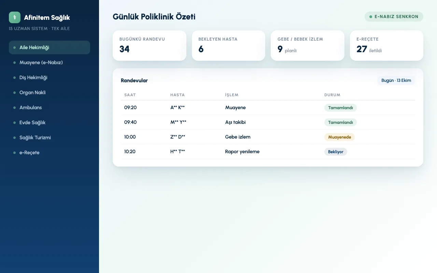Open the Aile Hekimliği section
437x273 pixels.
point(50,47)
